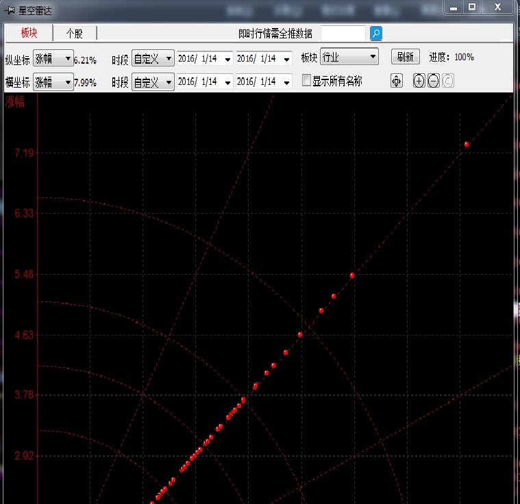Screen dimensions: 520x504
Task: Open the 纵坐标 涨幅 dropdown
Action: pos(53,59)
